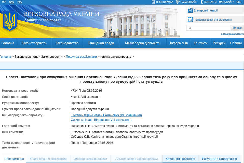The image size is (244, 163).
Task: Open the Законотворчість menu
Action: pyautogui.click(x=34, y=43)
